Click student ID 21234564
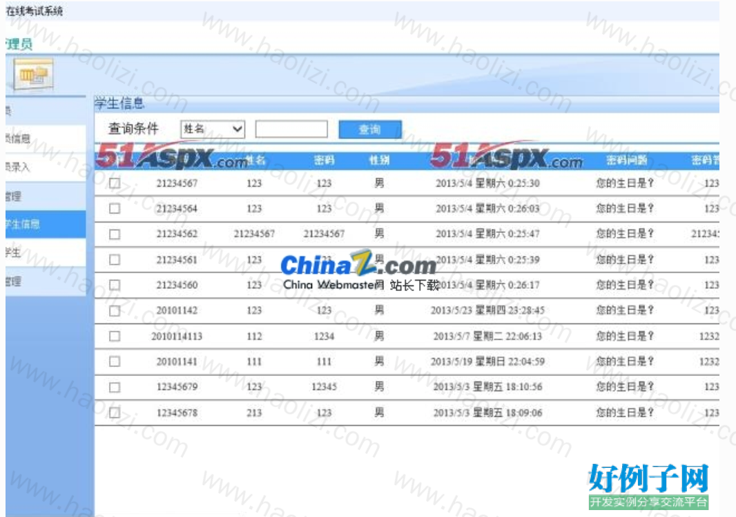This screenshot has height=517, width=736. point(177,208)
